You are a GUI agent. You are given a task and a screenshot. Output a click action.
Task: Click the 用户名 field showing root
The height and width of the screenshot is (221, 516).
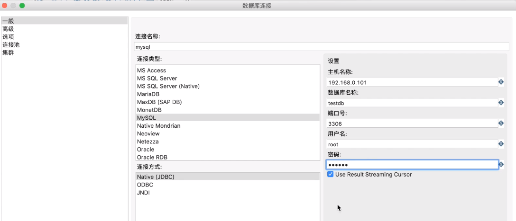click(x=413, y=144)
